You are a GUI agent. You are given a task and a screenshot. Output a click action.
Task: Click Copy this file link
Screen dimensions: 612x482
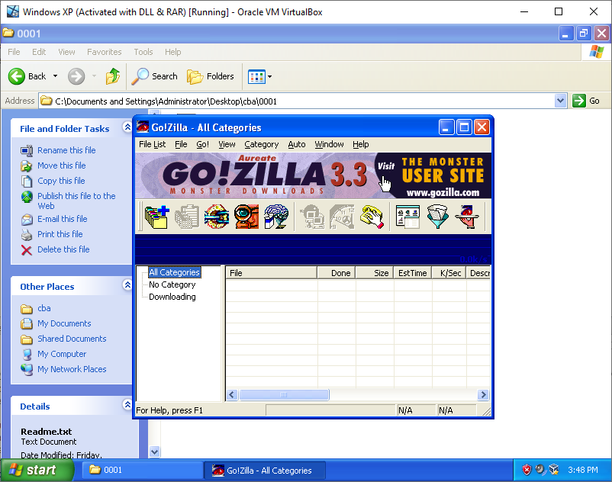click(61, 181)
